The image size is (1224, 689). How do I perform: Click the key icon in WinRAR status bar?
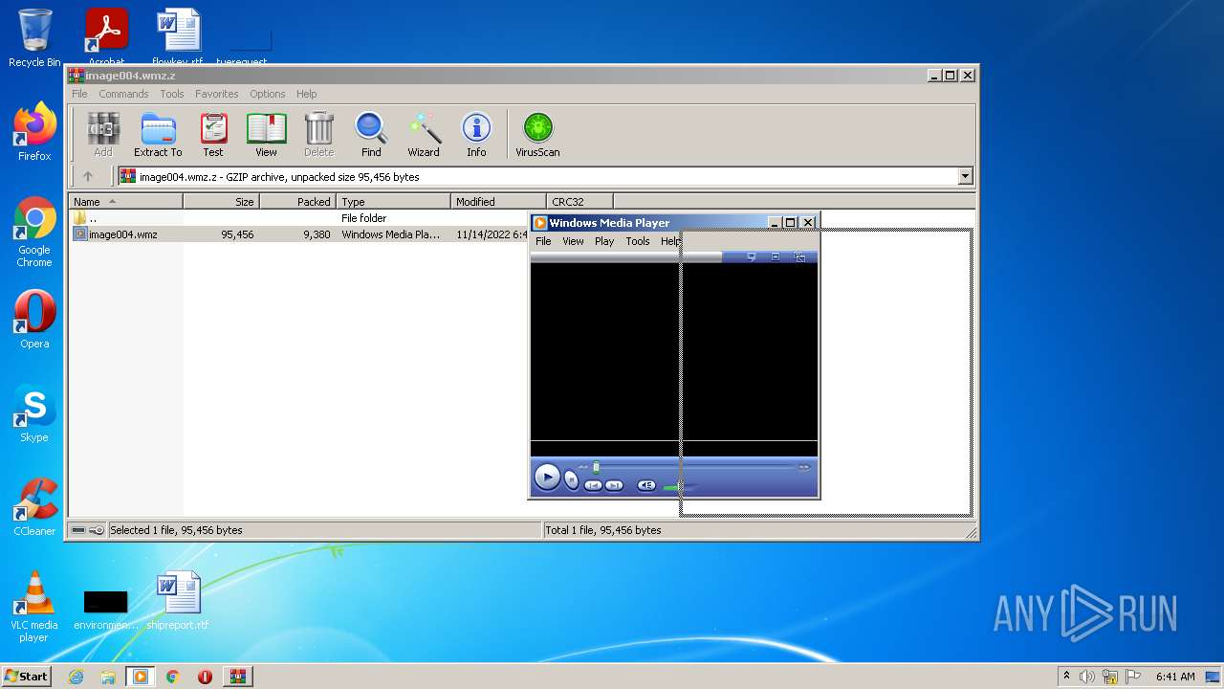[97, 530]
